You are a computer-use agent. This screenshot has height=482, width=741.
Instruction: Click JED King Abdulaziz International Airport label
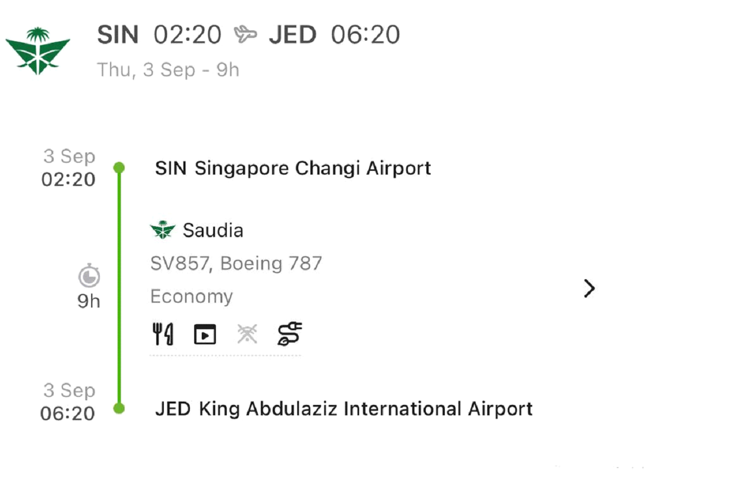[x=344, y=408]
